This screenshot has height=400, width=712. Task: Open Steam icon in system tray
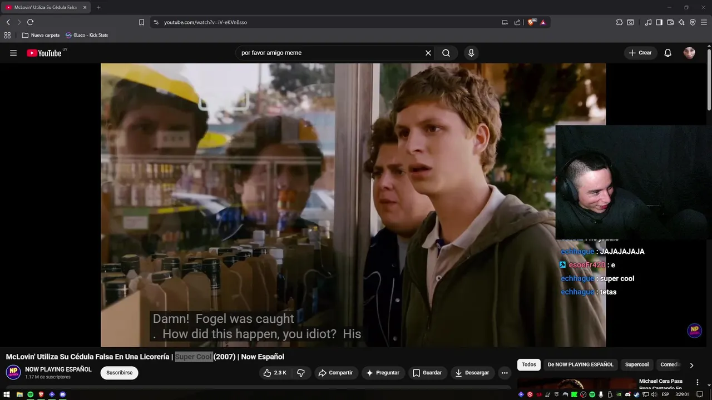[637, 394]
